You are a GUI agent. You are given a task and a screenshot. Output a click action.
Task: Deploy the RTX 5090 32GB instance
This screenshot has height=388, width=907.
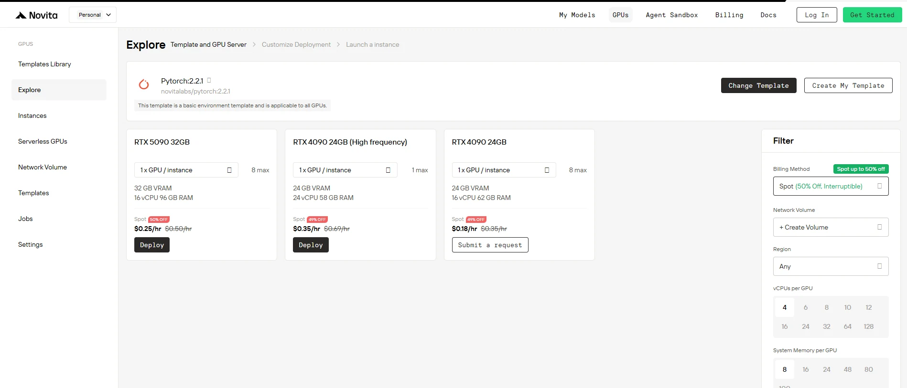click(x=152, y=245)
